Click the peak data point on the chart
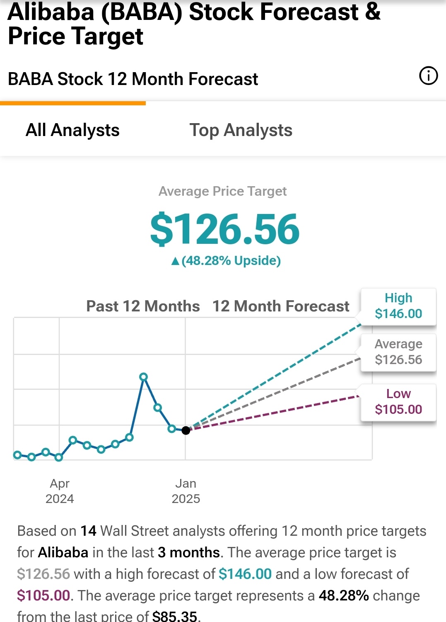 (x=144, y=377)
